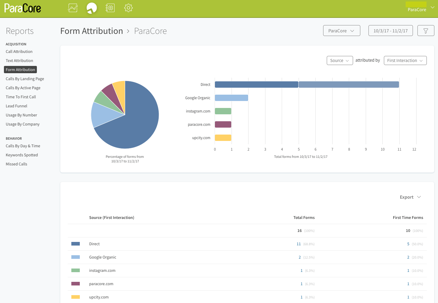
Task: Click the dark blue Direct bar segment
Action: point(257,84)
